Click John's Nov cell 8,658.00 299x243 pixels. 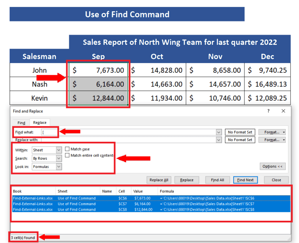pyautogui.click(x=215, y=70)
